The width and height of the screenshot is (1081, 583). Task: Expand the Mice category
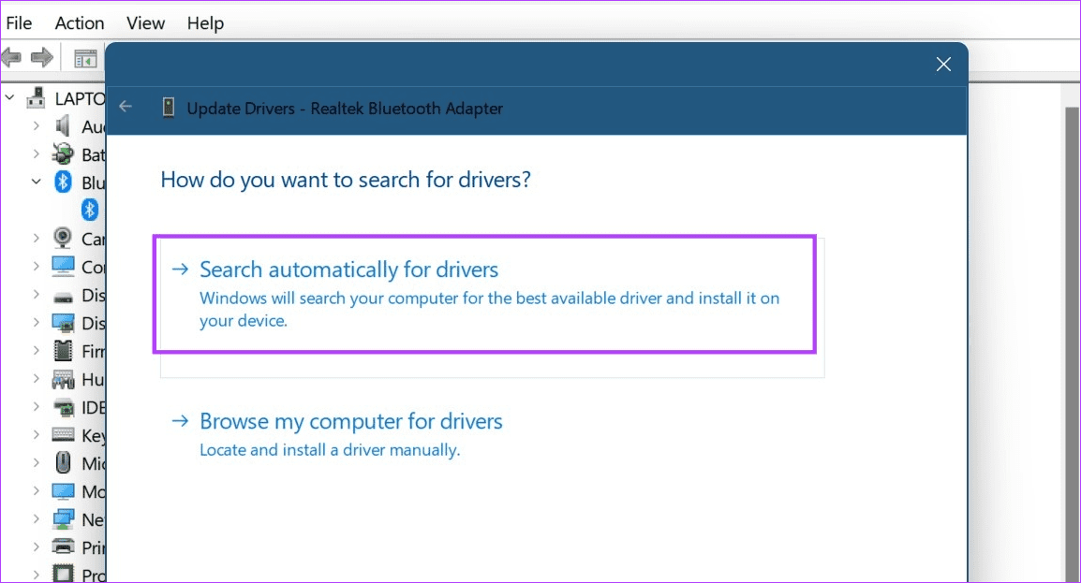(x=36, y=462)
